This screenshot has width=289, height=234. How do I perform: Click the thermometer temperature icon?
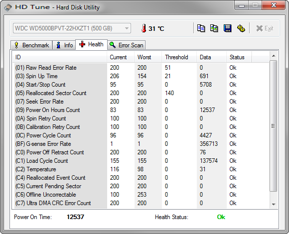click(144, 28)
